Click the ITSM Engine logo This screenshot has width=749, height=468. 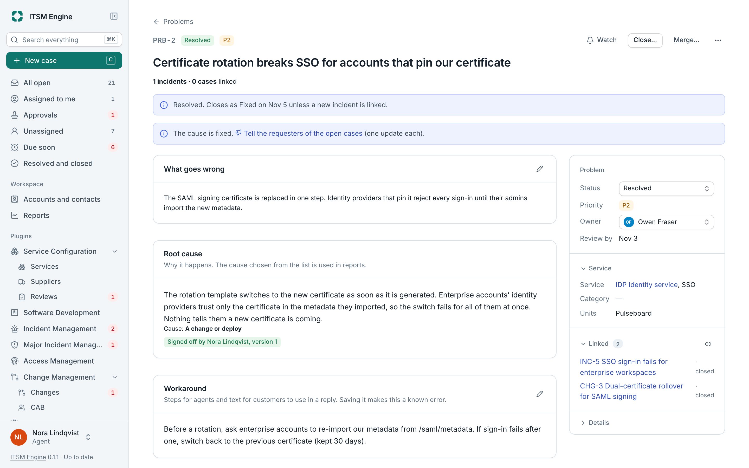pos(17,16)
